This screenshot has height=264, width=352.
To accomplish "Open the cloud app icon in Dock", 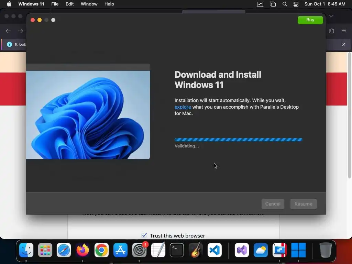I will coord(261,250).
